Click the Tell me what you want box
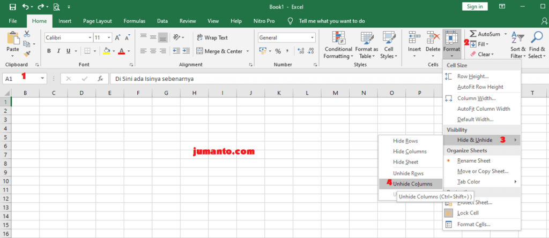549x238 pixels. click(331, 21)
